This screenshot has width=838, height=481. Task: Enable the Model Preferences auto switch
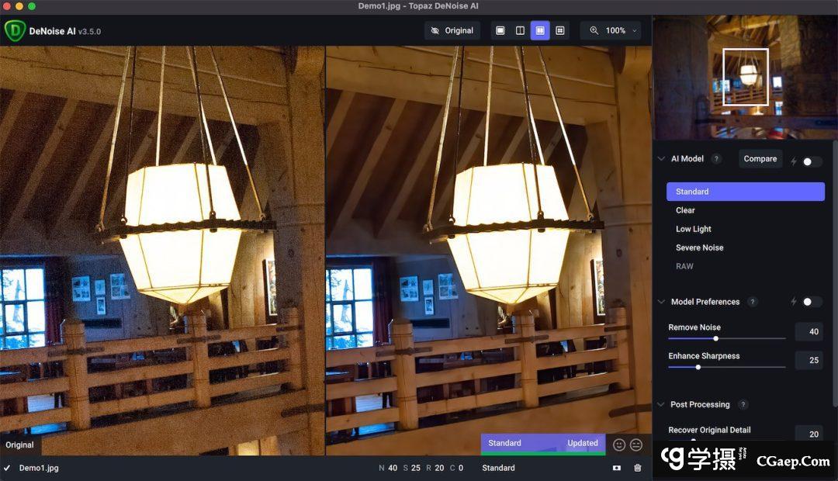click(x=812, y=302)
